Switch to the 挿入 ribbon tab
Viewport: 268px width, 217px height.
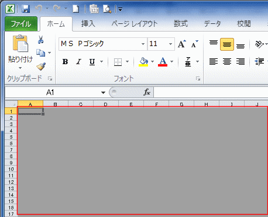pyautogui.click(x=88, y=24)
